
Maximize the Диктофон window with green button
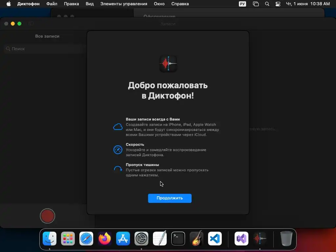(19, 24)
